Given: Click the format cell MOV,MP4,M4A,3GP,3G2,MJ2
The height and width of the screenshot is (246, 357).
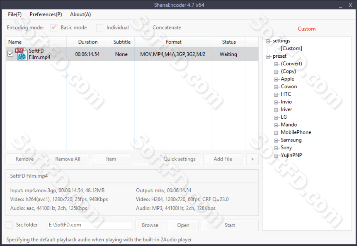Looking at the screenshot, I should pyautogui.click(x=173, y=54).
